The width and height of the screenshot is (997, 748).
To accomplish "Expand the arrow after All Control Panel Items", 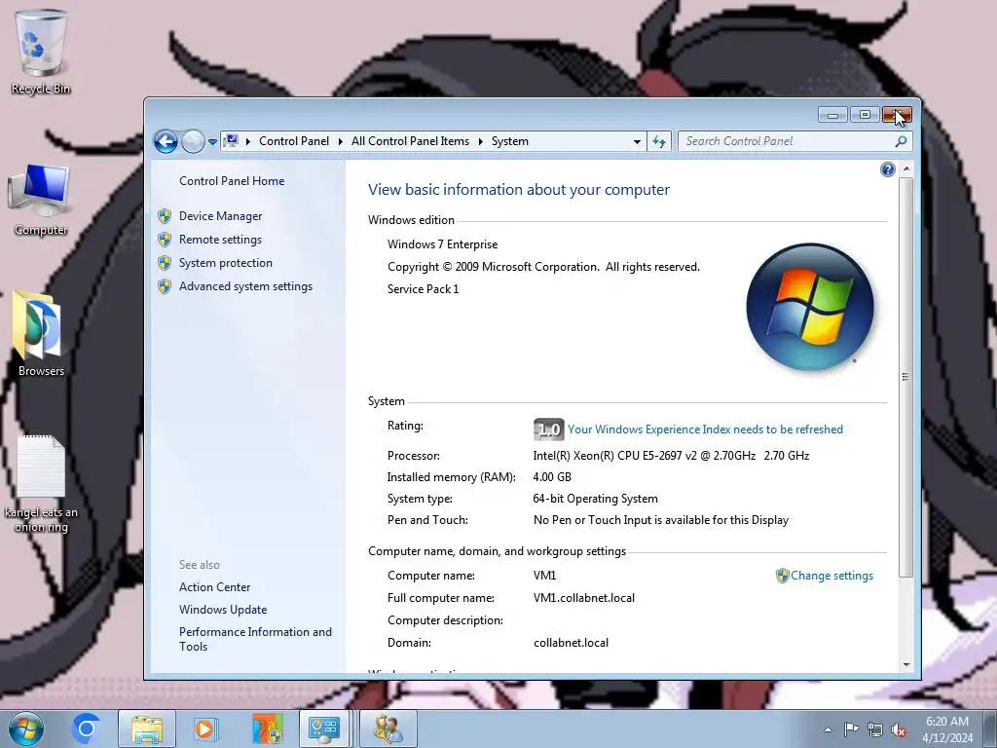I will (481, 141).
